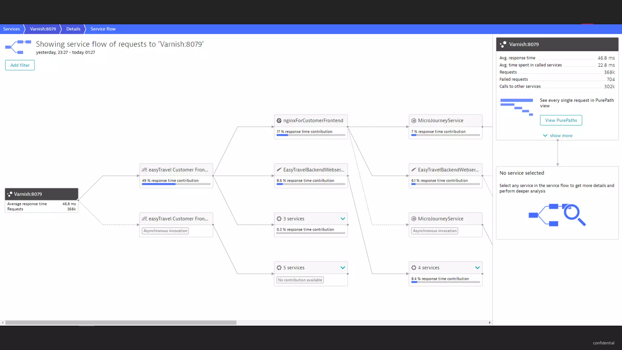This screenshot has width=622, height=350.
Task: Open the Details breadcrumb item
Action: coord(73,29)
